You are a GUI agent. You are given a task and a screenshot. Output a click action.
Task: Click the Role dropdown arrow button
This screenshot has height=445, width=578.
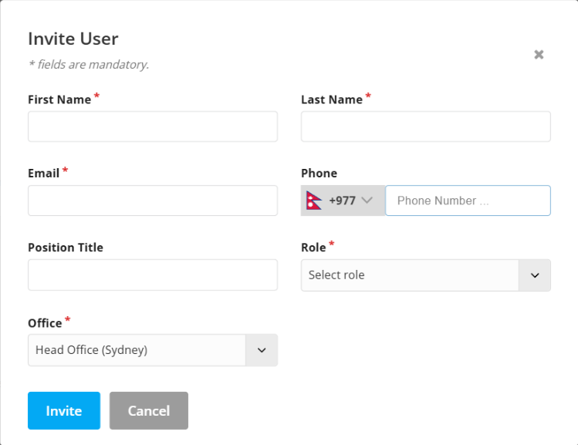coord(535,275)
